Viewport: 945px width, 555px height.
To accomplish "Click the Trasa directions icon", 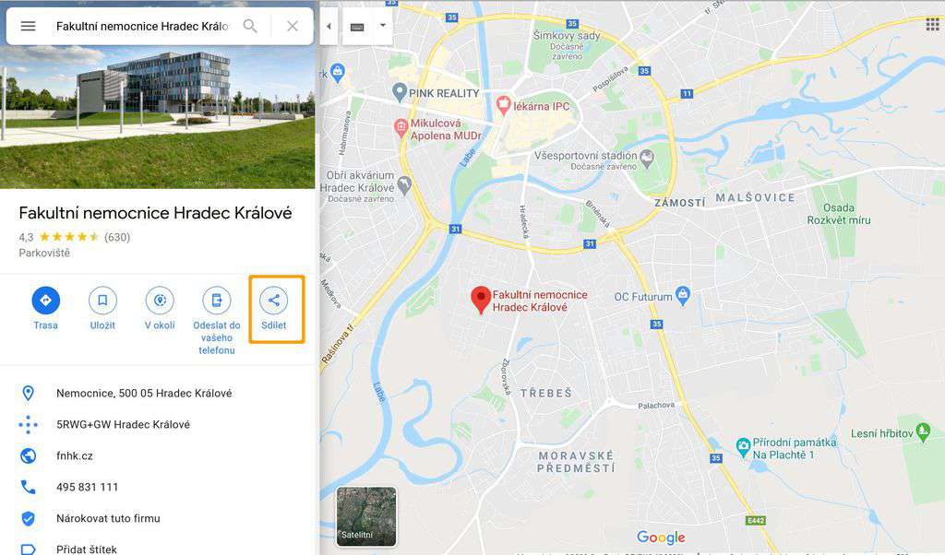I will click(x=46, y=301).
